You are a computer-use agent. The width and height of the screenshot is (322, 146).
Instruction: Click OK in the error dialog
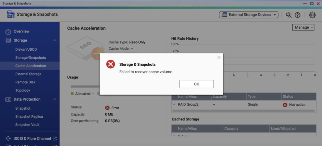pyautogui.click(x=196, y=84)
